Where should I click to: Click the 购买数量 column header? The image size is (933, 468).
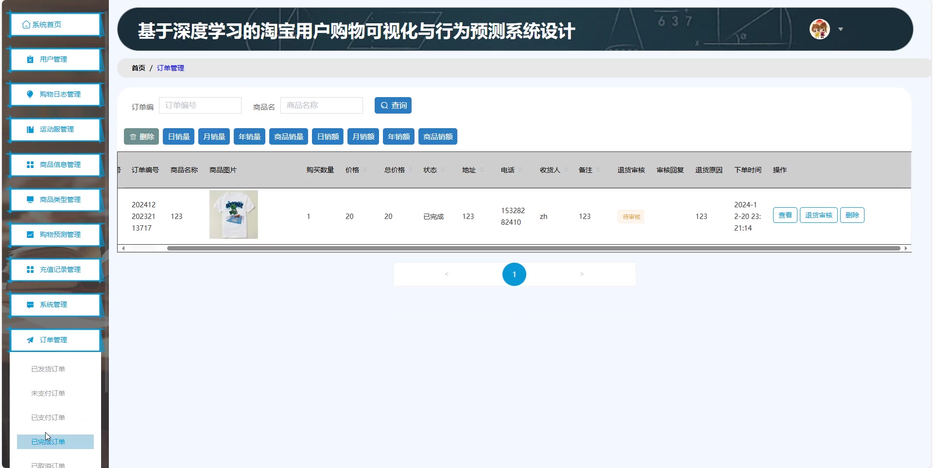coord(320,170)
